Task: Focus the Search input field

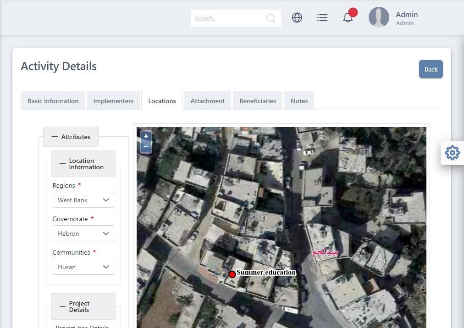Action: [x=236, y=18]
